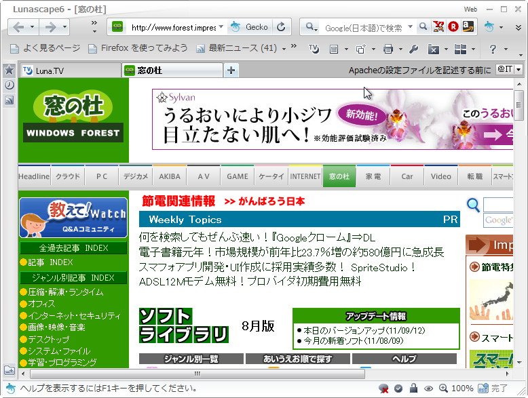Open the Yahoo search icon
This screenshot has width=528, height=398.
click(438, 26)
